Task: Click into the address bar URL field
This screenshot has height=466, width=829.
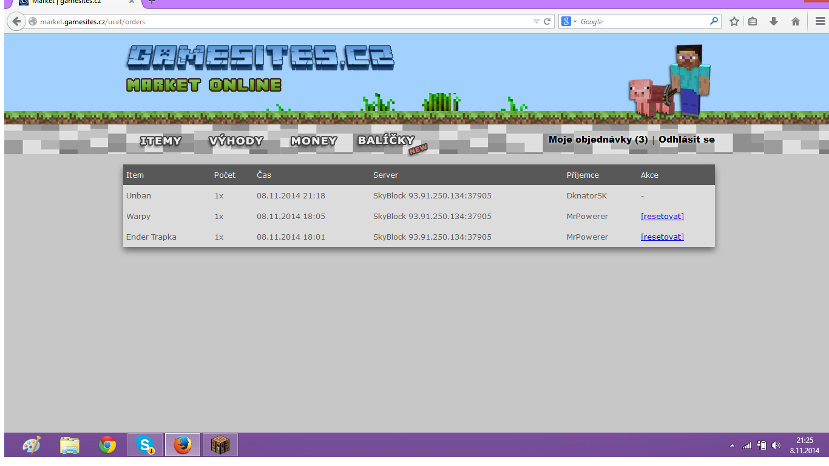Action: coord(273,21)
